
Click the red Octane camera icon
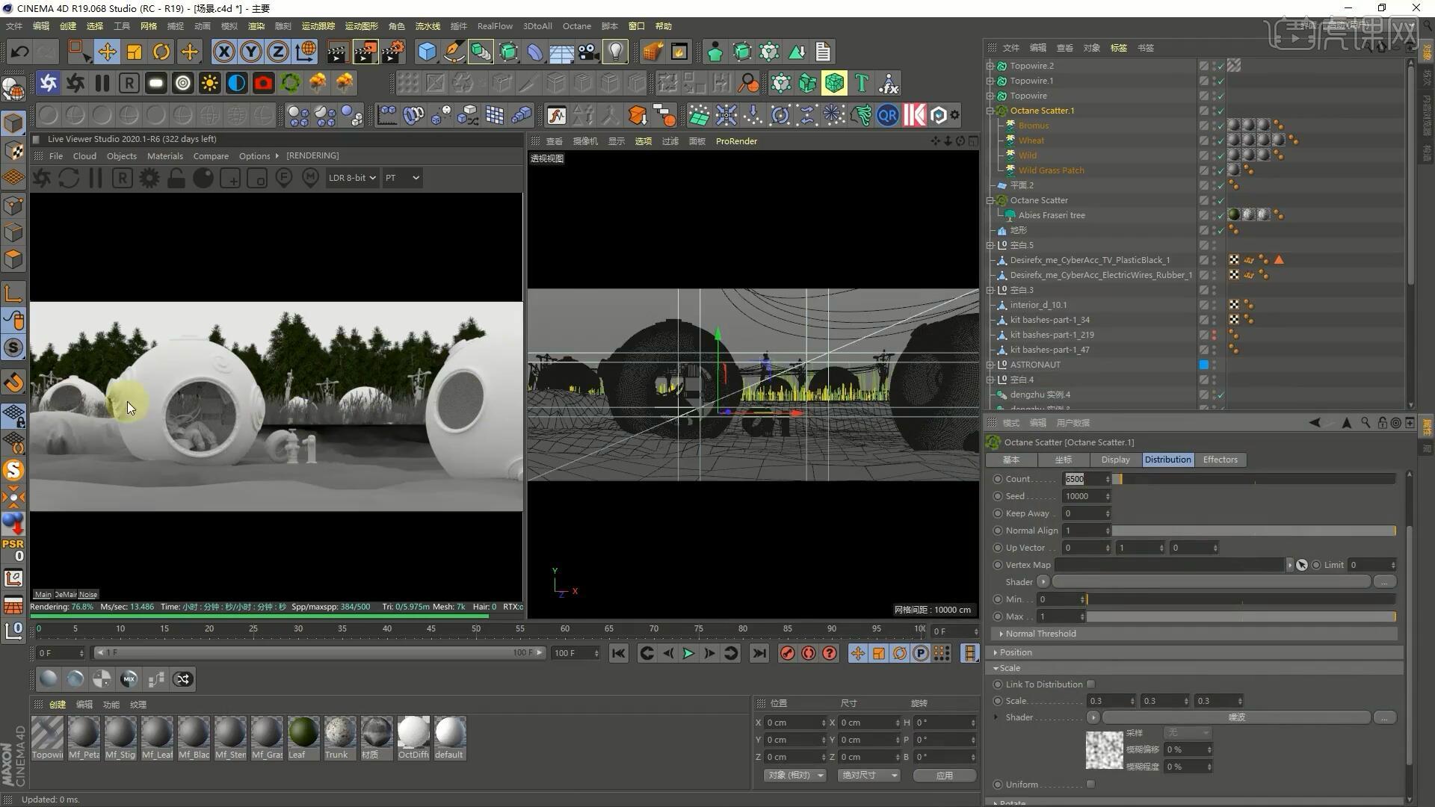pyautogui.click(x=263, y=83)
